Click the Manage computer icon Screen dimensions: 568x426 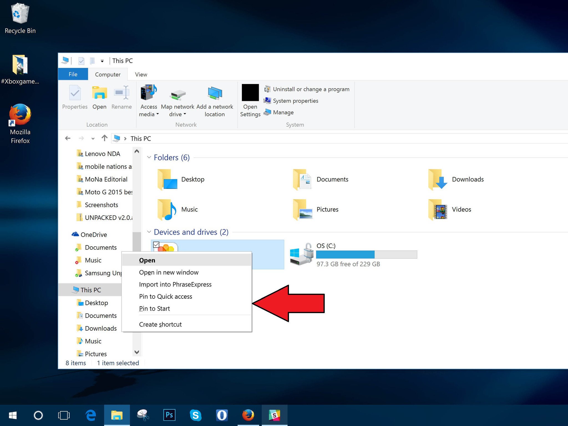(267, 112)
